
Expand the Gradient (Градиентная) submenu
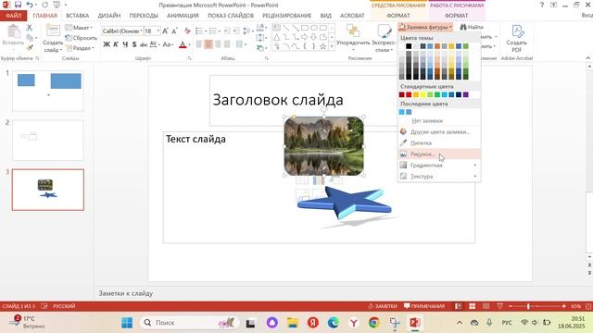pyautogui.click(x=439, y=166)
